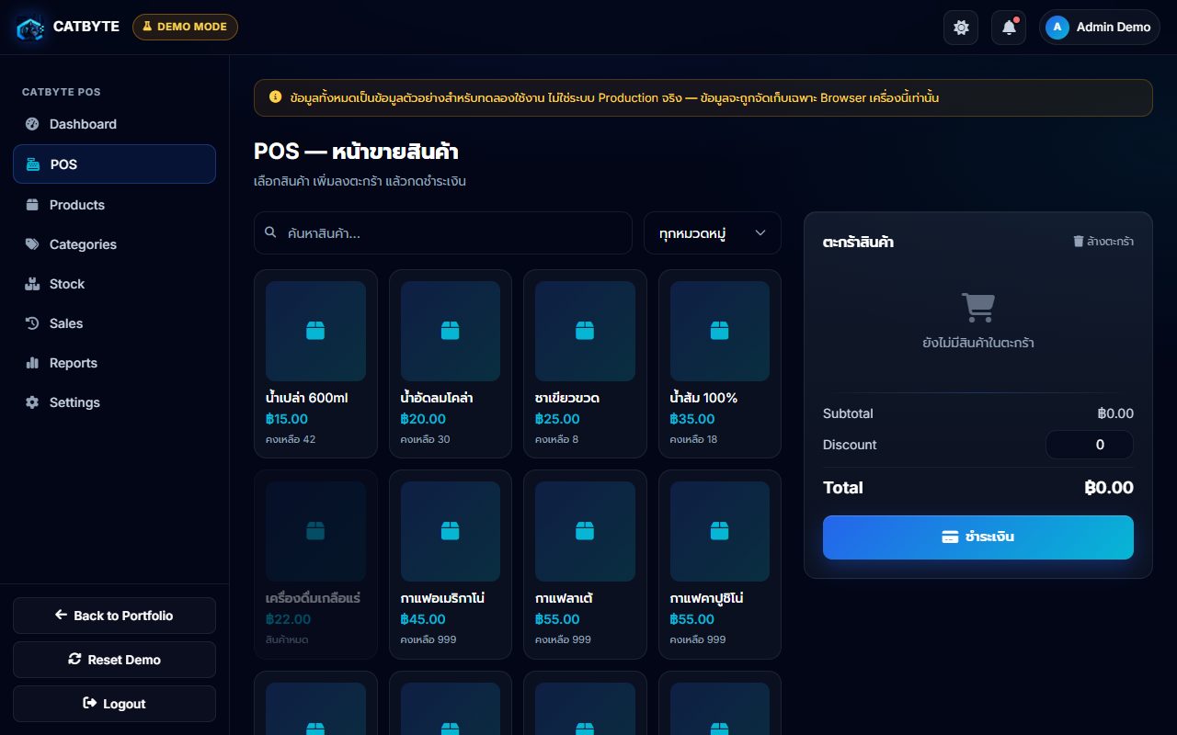Click the Products box icon in sidebar
Viewport: 1177px width, 735px height.
32,205
